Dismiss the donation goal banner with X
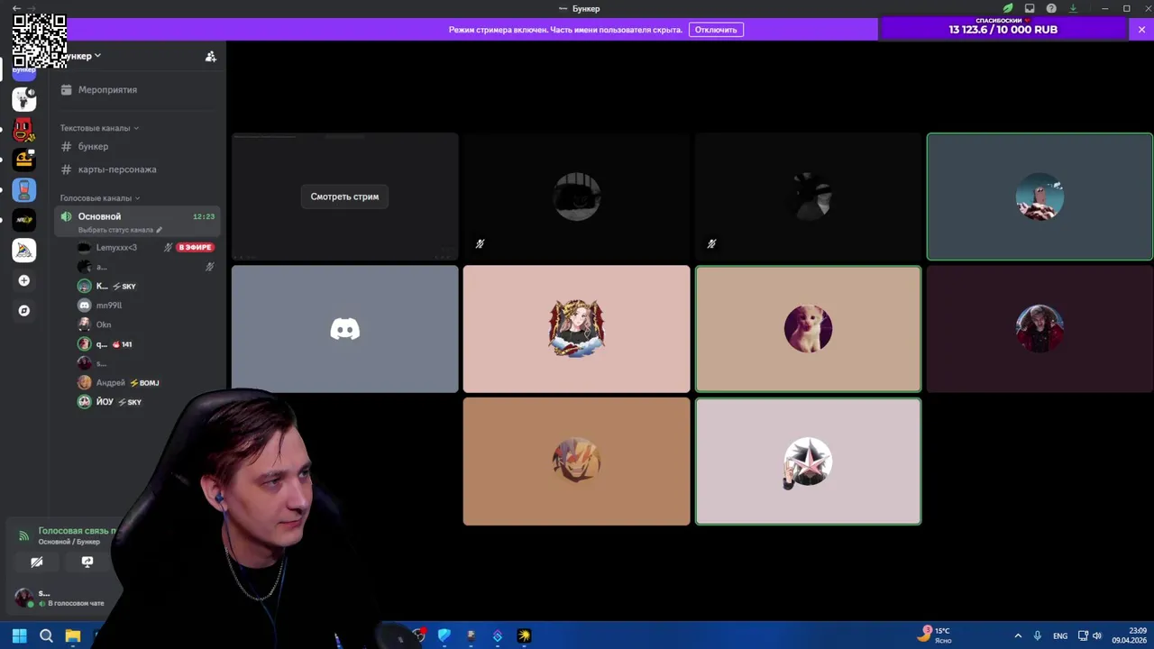1154x649 pixels. click(1141, 30)
